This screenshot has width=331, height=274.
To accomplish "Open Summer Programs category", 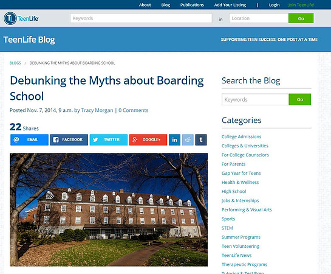I will tap(241, 237).
